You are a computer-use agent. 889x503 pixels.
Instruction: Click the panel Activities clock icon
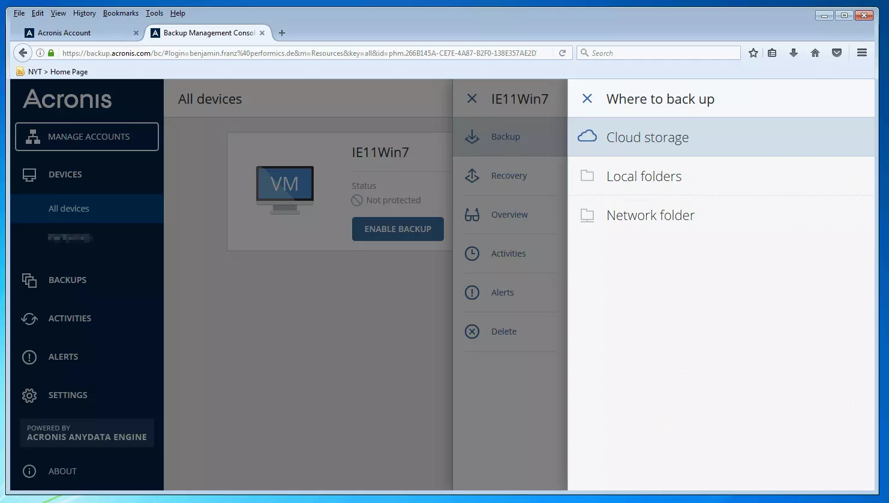[472, 254]
